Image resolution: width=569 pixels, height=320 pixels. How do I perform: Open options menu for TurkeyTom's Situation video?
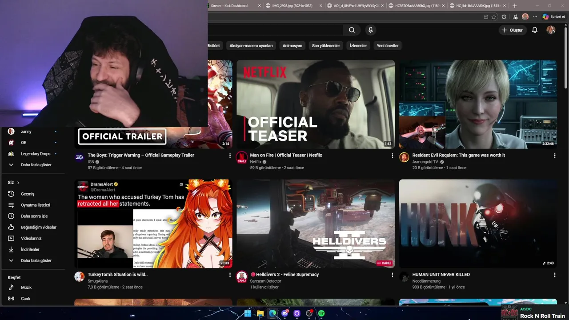tap(230, 275)
